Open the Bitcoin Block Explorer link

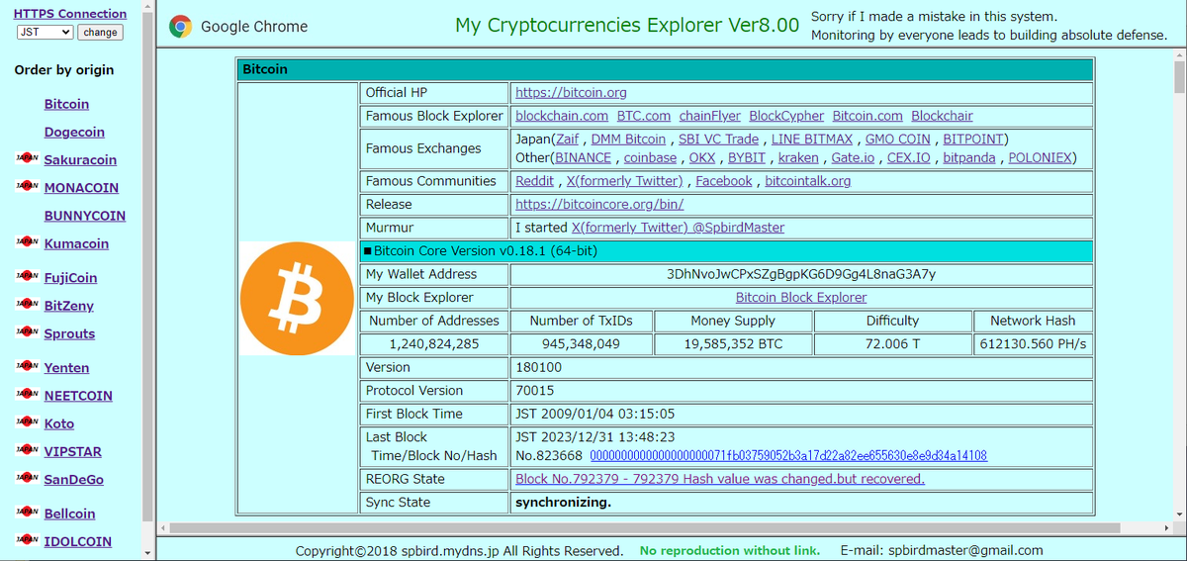click(801, 298)
